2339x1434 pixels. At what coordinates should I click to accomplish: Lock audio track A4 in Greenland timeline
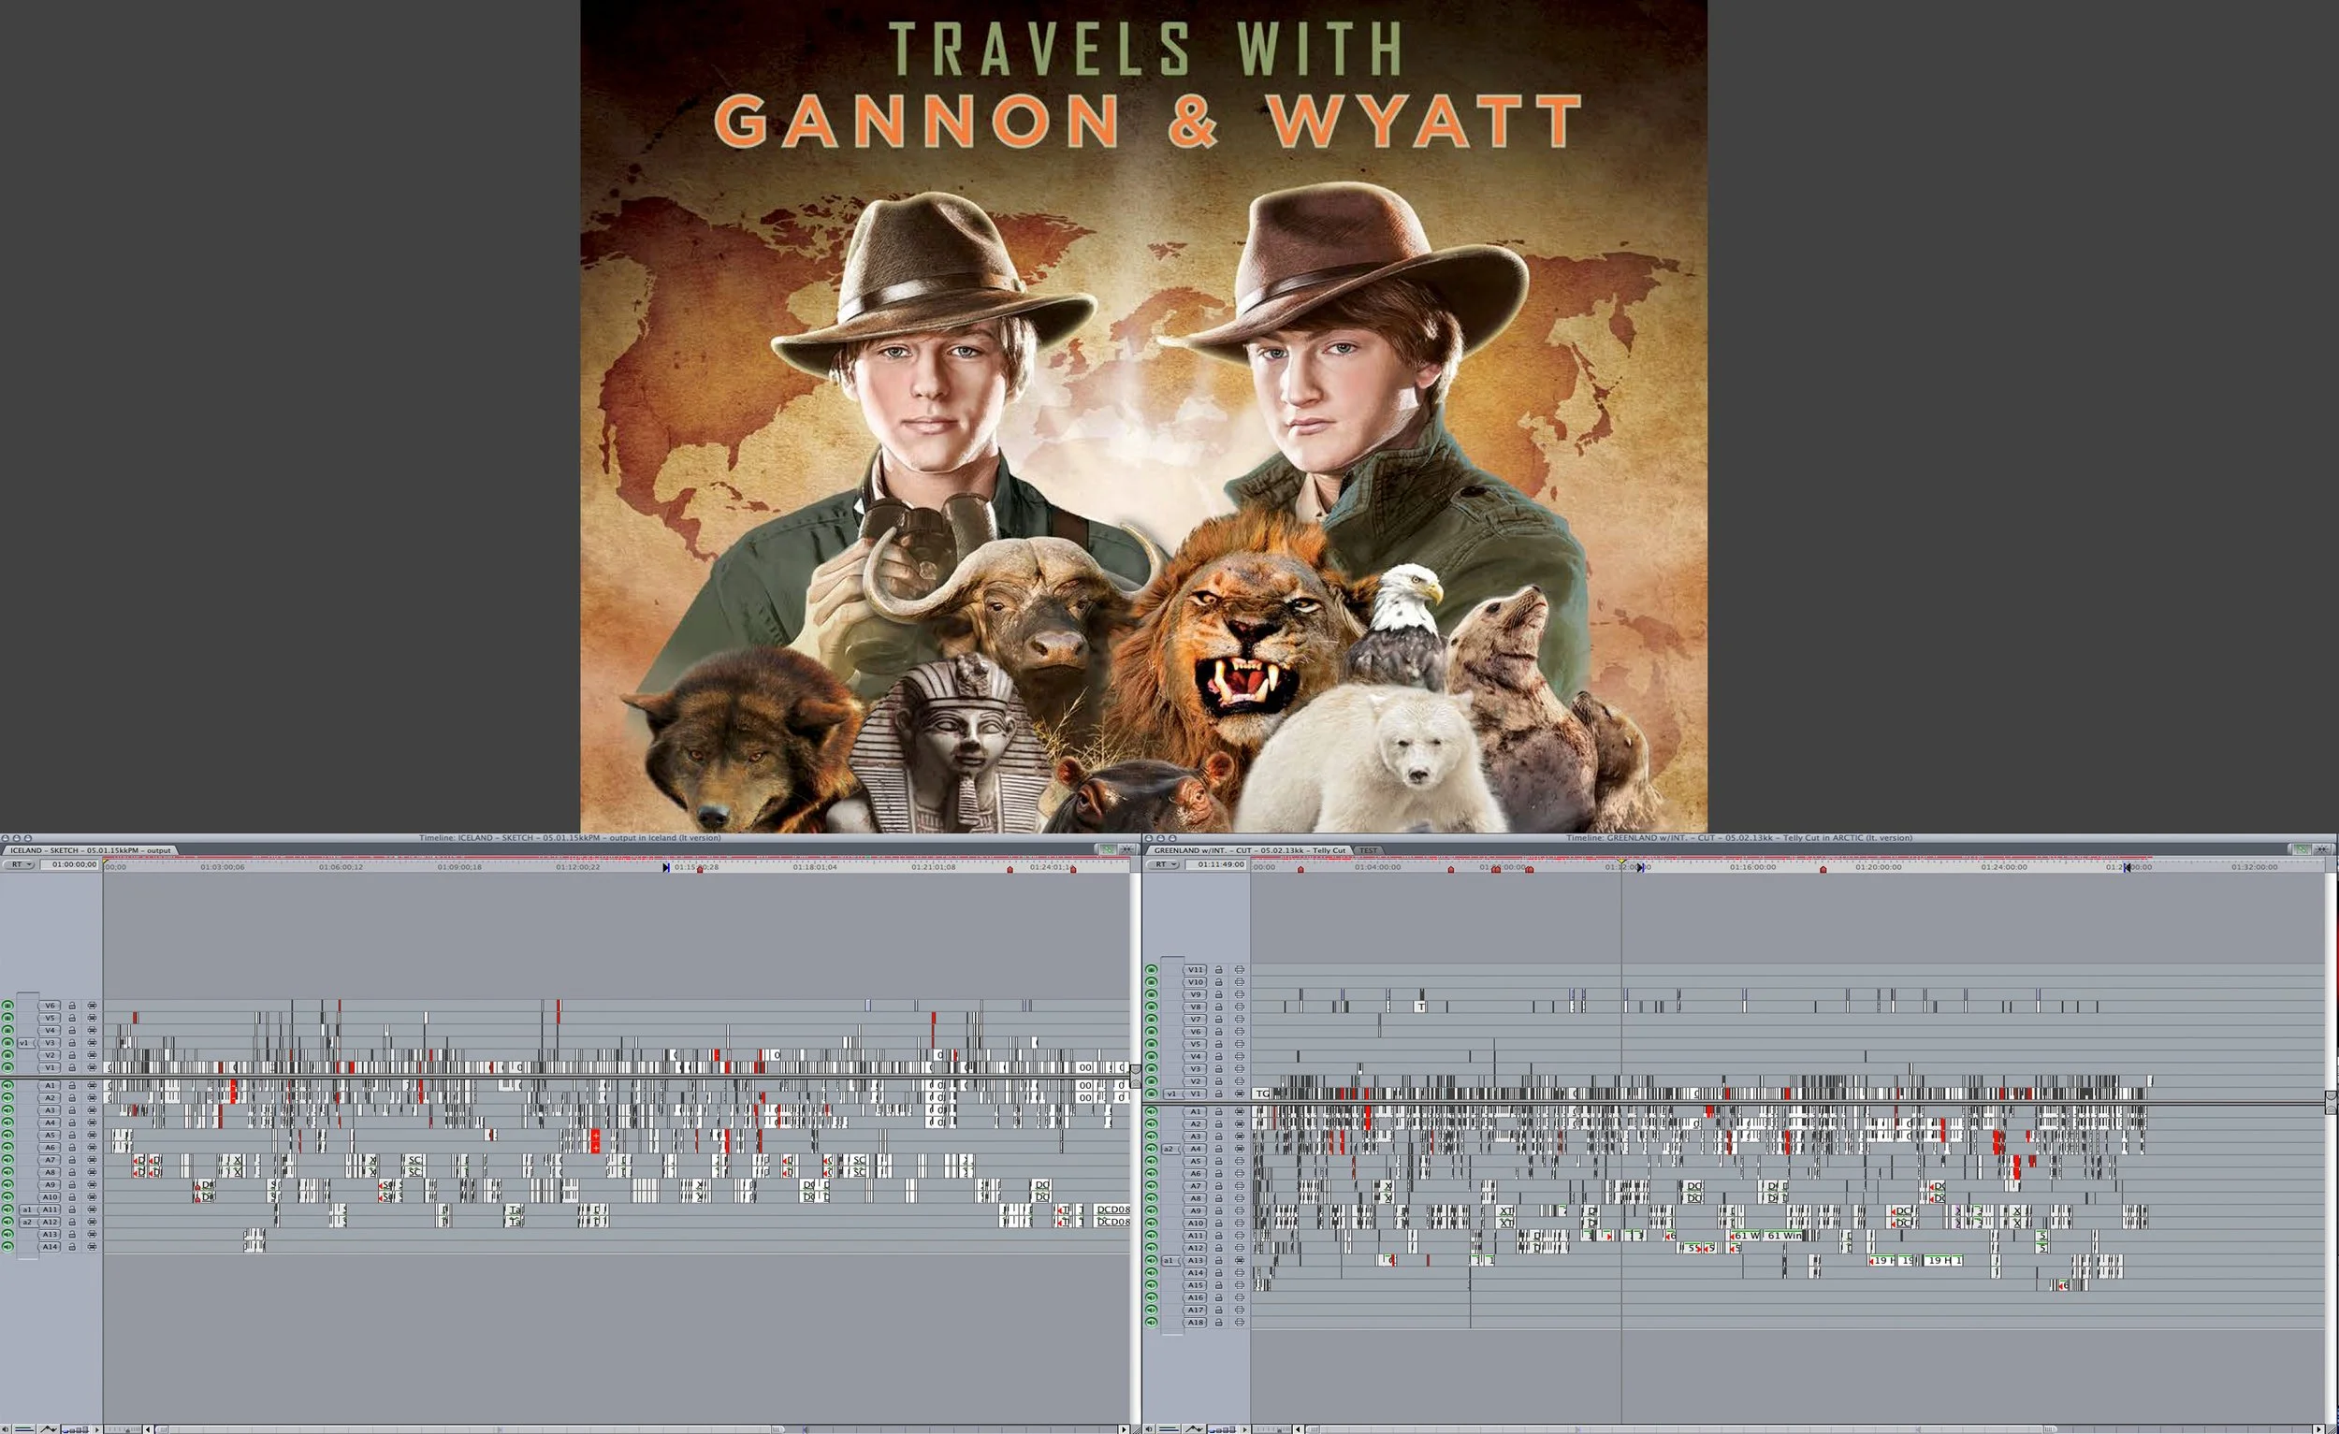coord(1219,1149)
